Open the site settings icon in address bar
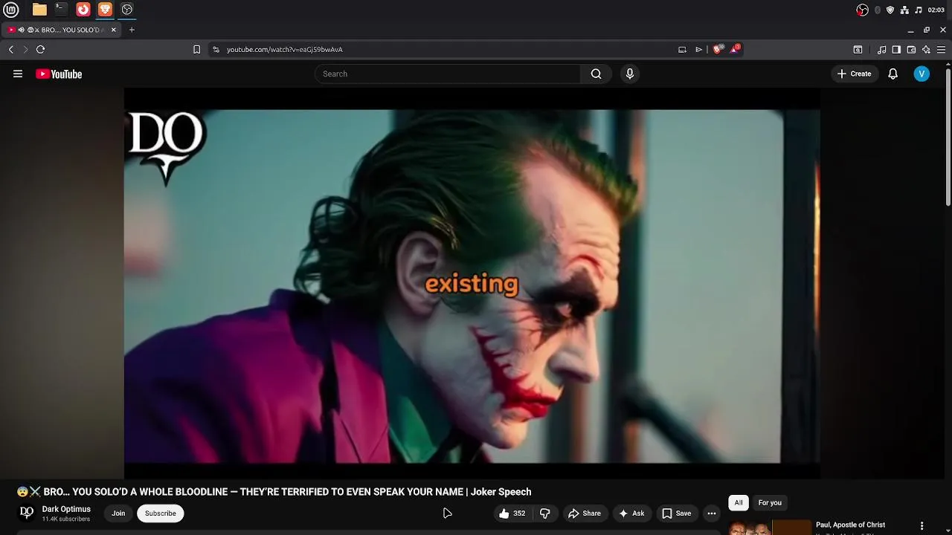 pos(216,50)
